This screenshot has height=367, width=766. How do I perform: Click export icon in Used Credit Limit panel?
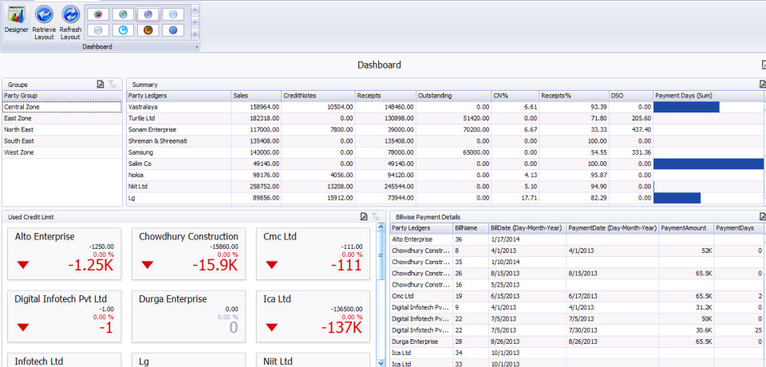point(364,216)
